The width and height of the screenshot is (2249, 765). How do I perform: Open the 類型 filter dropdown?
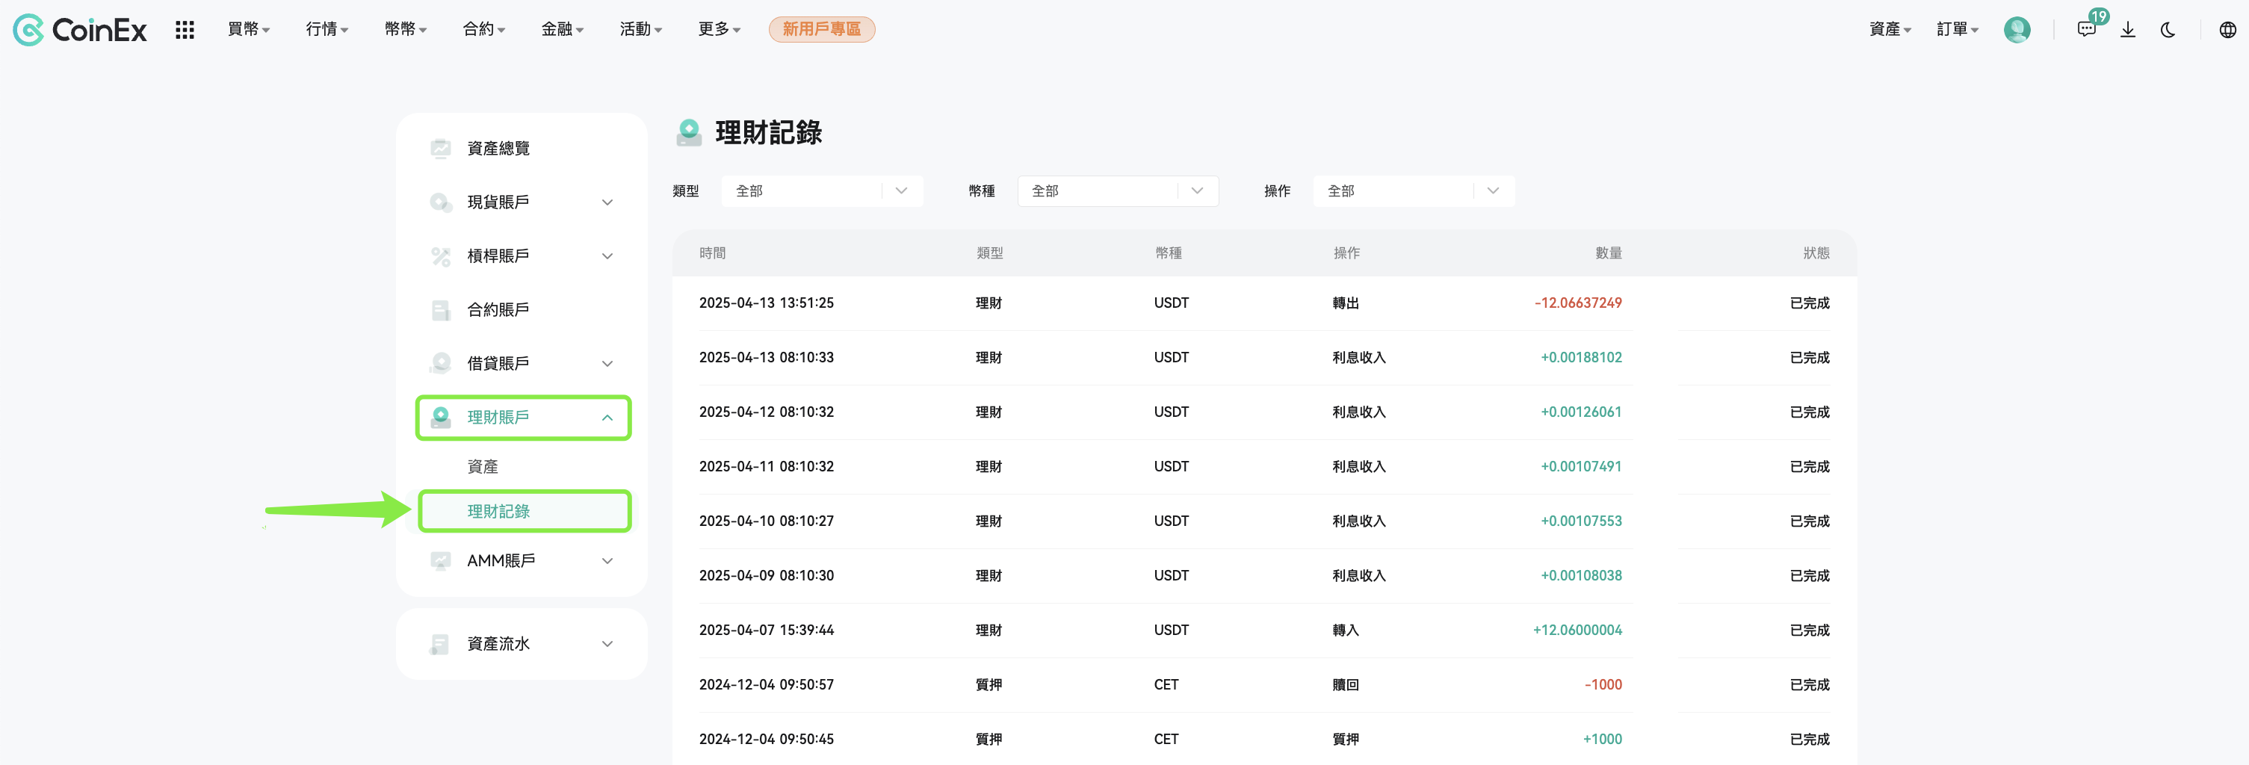823,191
